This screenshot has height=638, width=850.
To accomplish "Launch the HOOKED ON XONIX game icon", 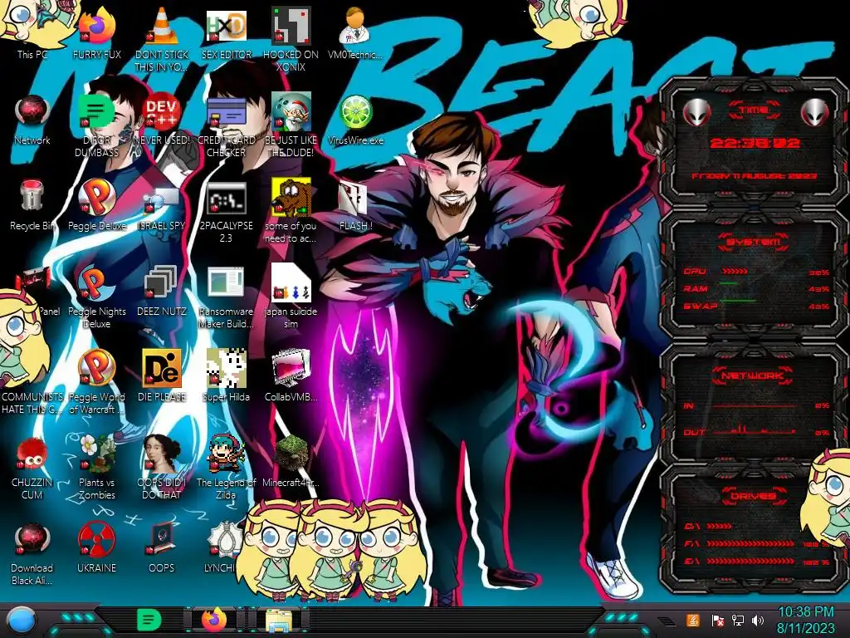I will (x=291, y=38).
